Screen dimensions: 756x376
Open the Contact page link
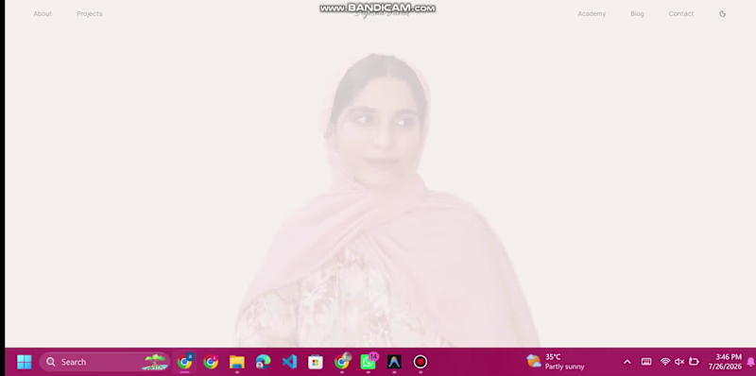(x=680, y=13)
